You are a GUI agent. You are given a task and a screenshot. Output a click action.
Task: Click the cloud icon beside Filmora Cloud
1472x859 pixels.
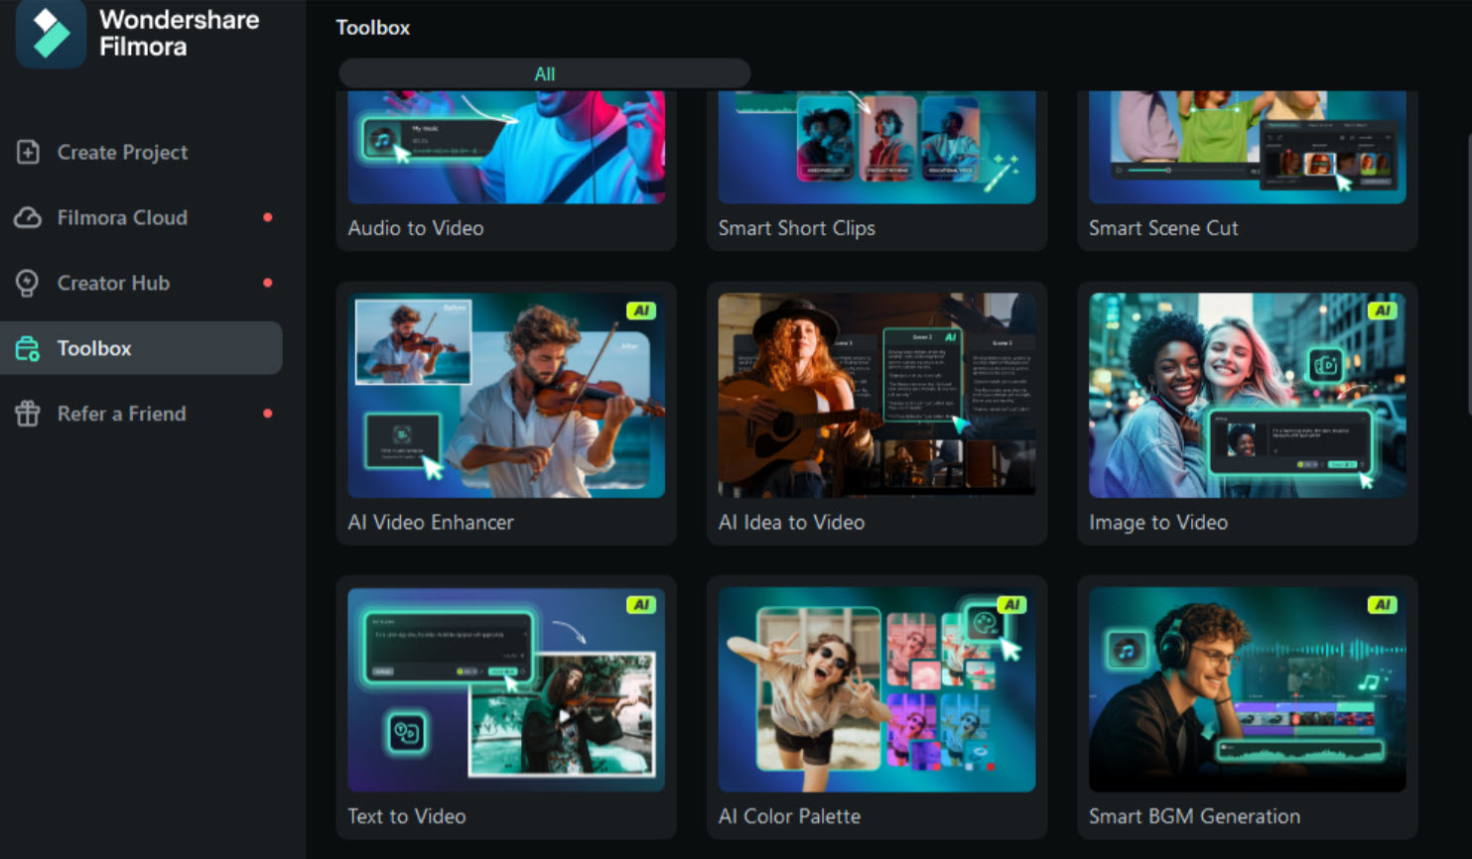click(x=27, y=217)
